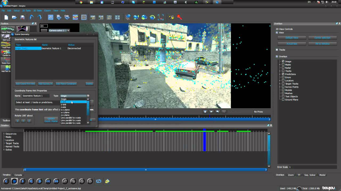The width and height of the screenshot is (341, 191).
Task: Expand Solves in timeline tree
Action: pos(4,150)
